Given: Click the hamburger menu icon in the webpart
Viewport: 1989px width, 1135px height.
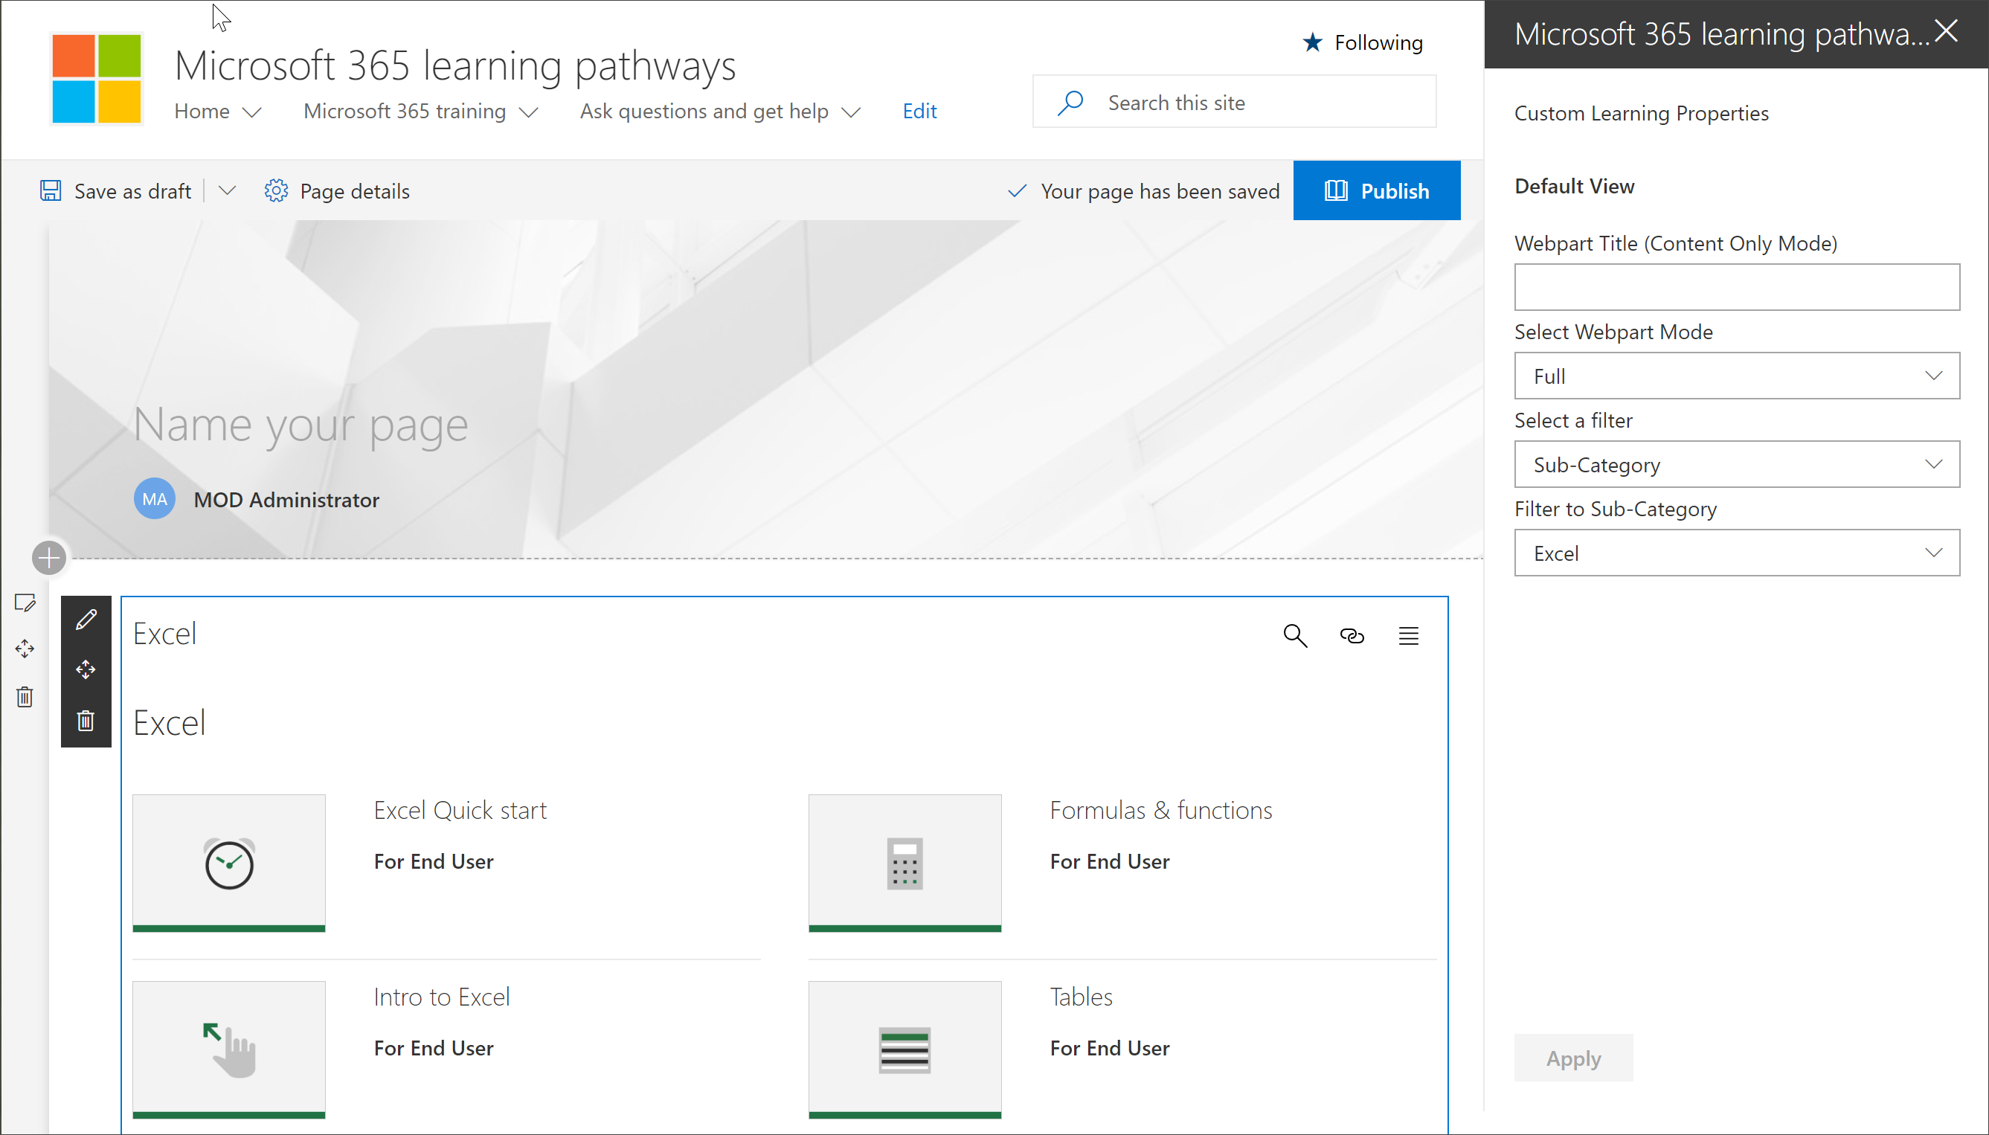Looking at the screenshot, I should click(x=1408, y=634).
